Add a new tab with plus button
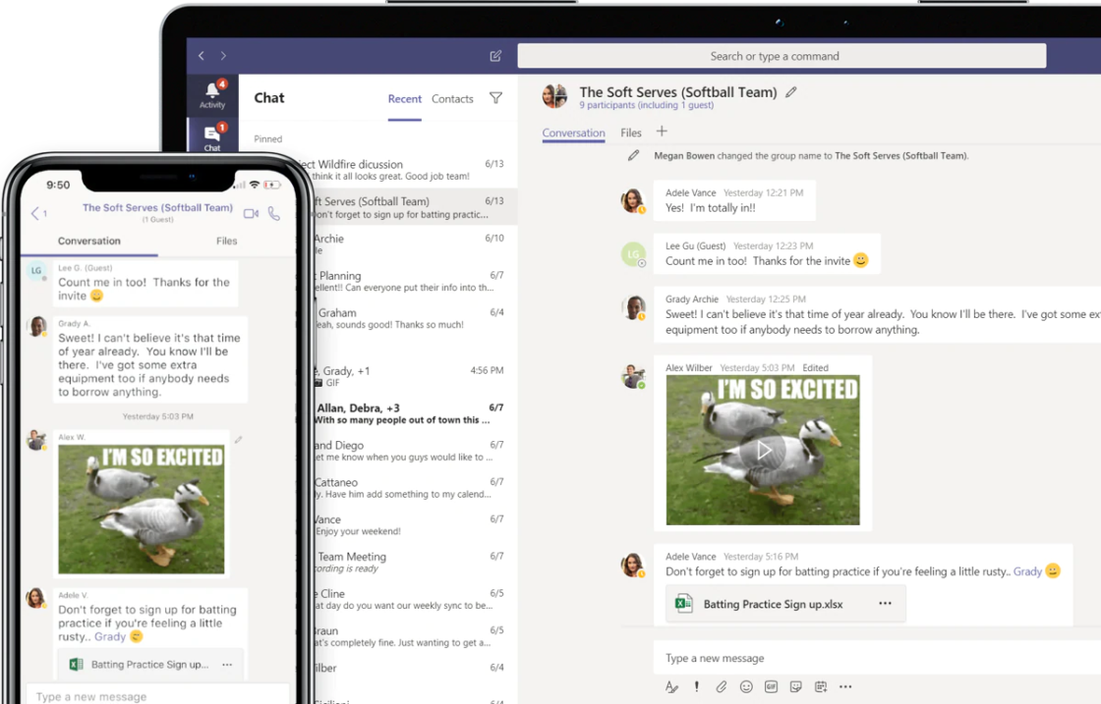 click(x=662, y=132)
